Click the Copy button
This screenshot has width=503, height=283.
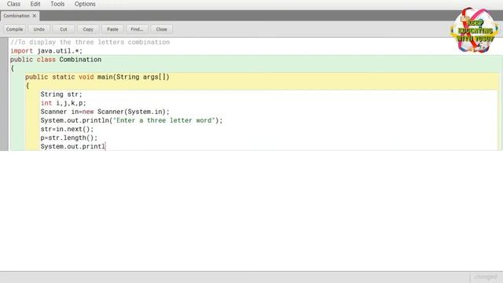[88, 29]
